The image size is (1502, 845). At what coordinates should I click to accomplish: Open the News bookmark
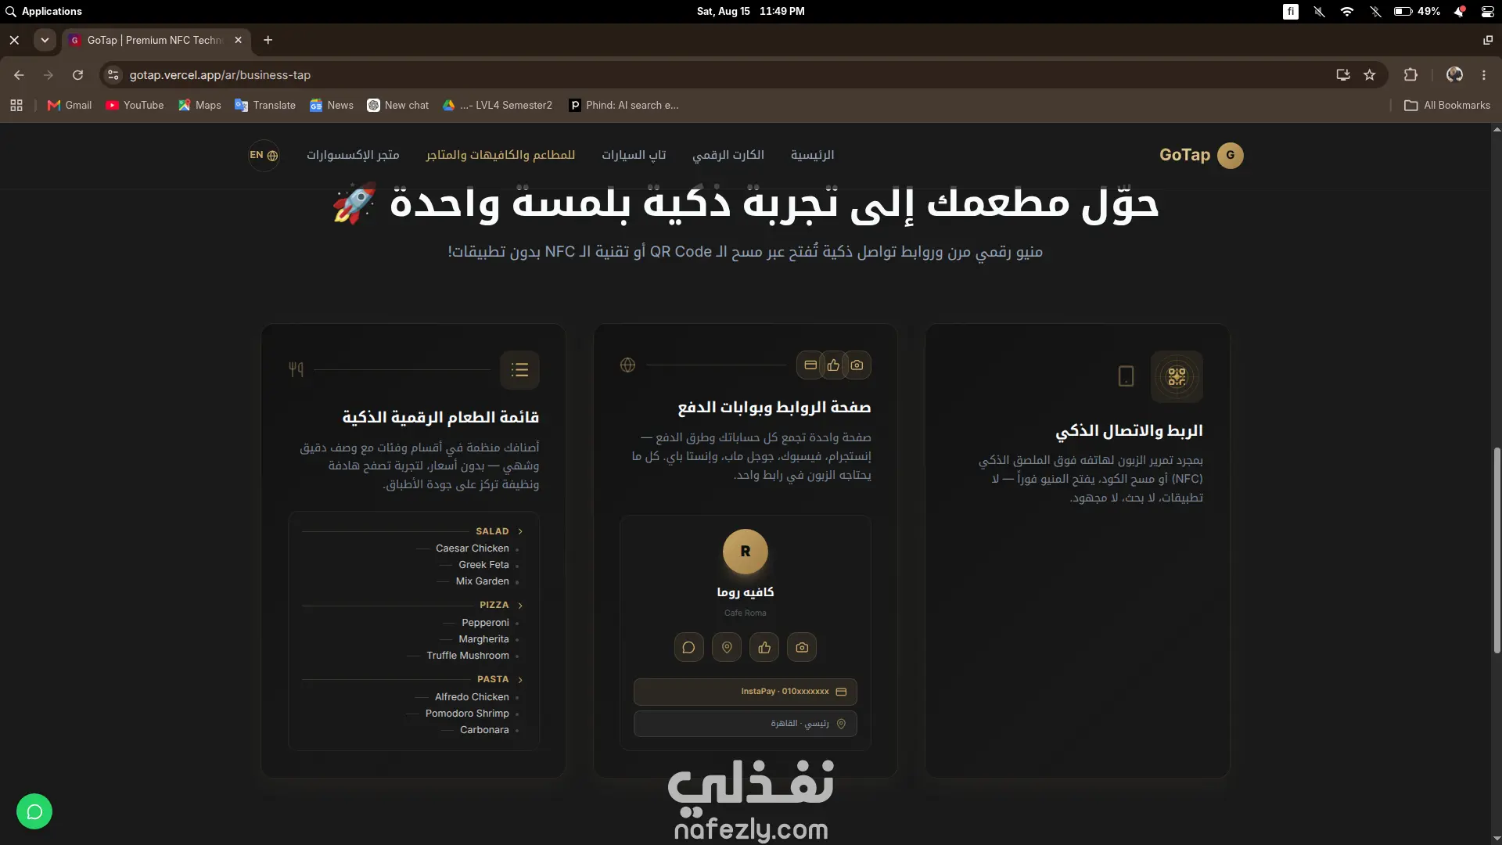coord(332,106)
